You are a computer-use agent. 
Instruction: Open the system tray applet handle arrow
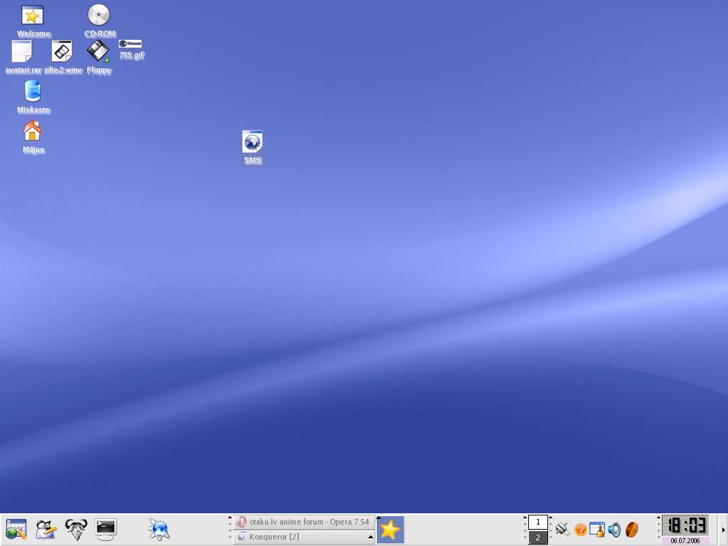(x=551, y=518)
